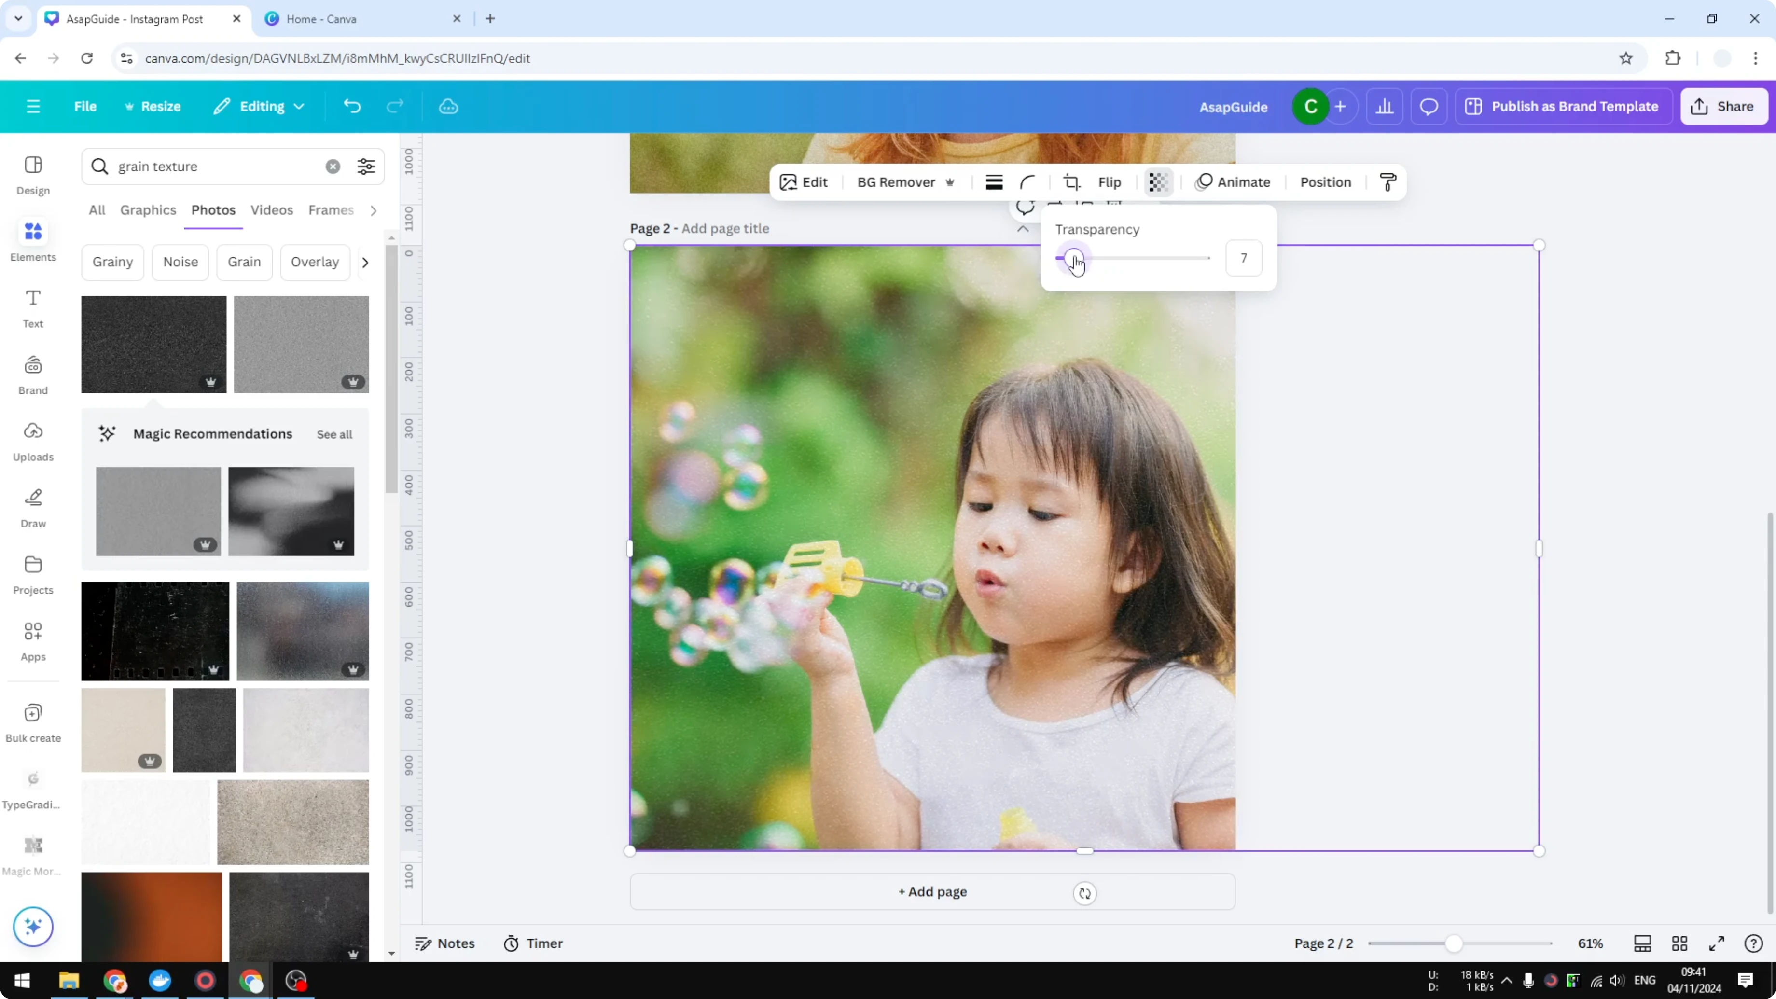Image resolution: width=1776 pixels, height=999 pixels.
Task: Open the Copy style paint roller tool
Action: (1388, 182)
